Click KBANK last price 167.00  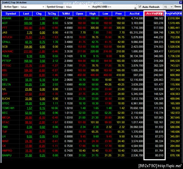(28, 18)
